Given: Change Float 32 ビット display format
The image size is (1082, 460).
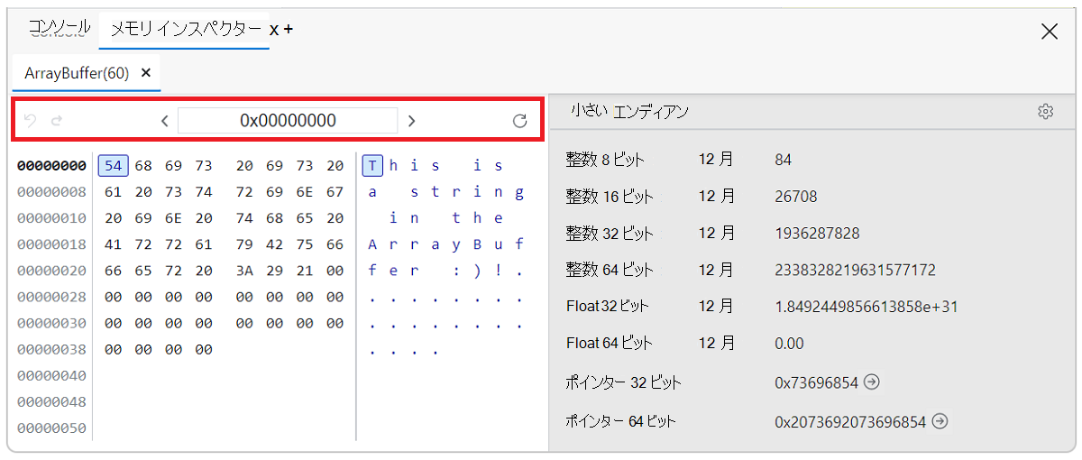Looking at the screenshot, I should tap(716, 307).
